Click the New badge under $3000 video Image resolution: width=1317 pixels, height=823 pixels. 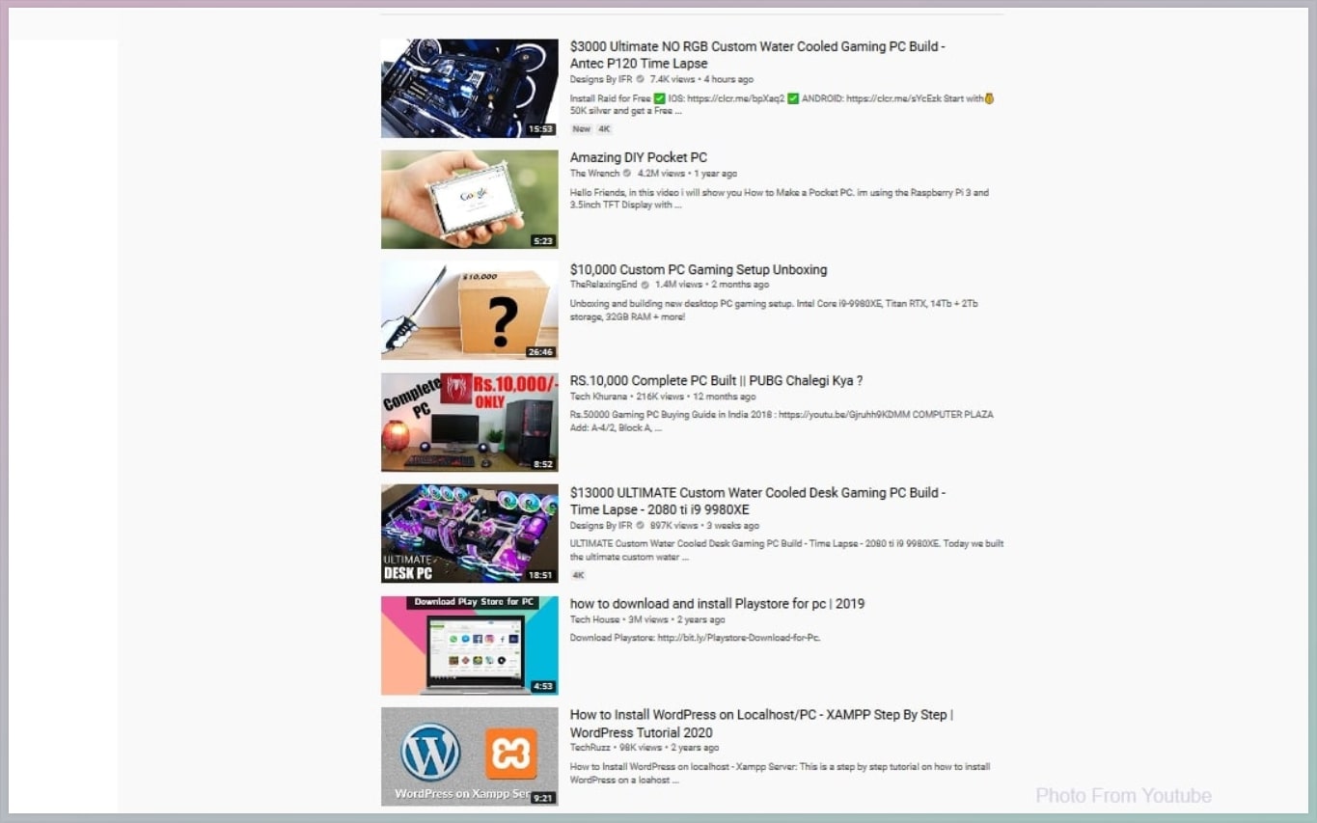click(581, 128)
